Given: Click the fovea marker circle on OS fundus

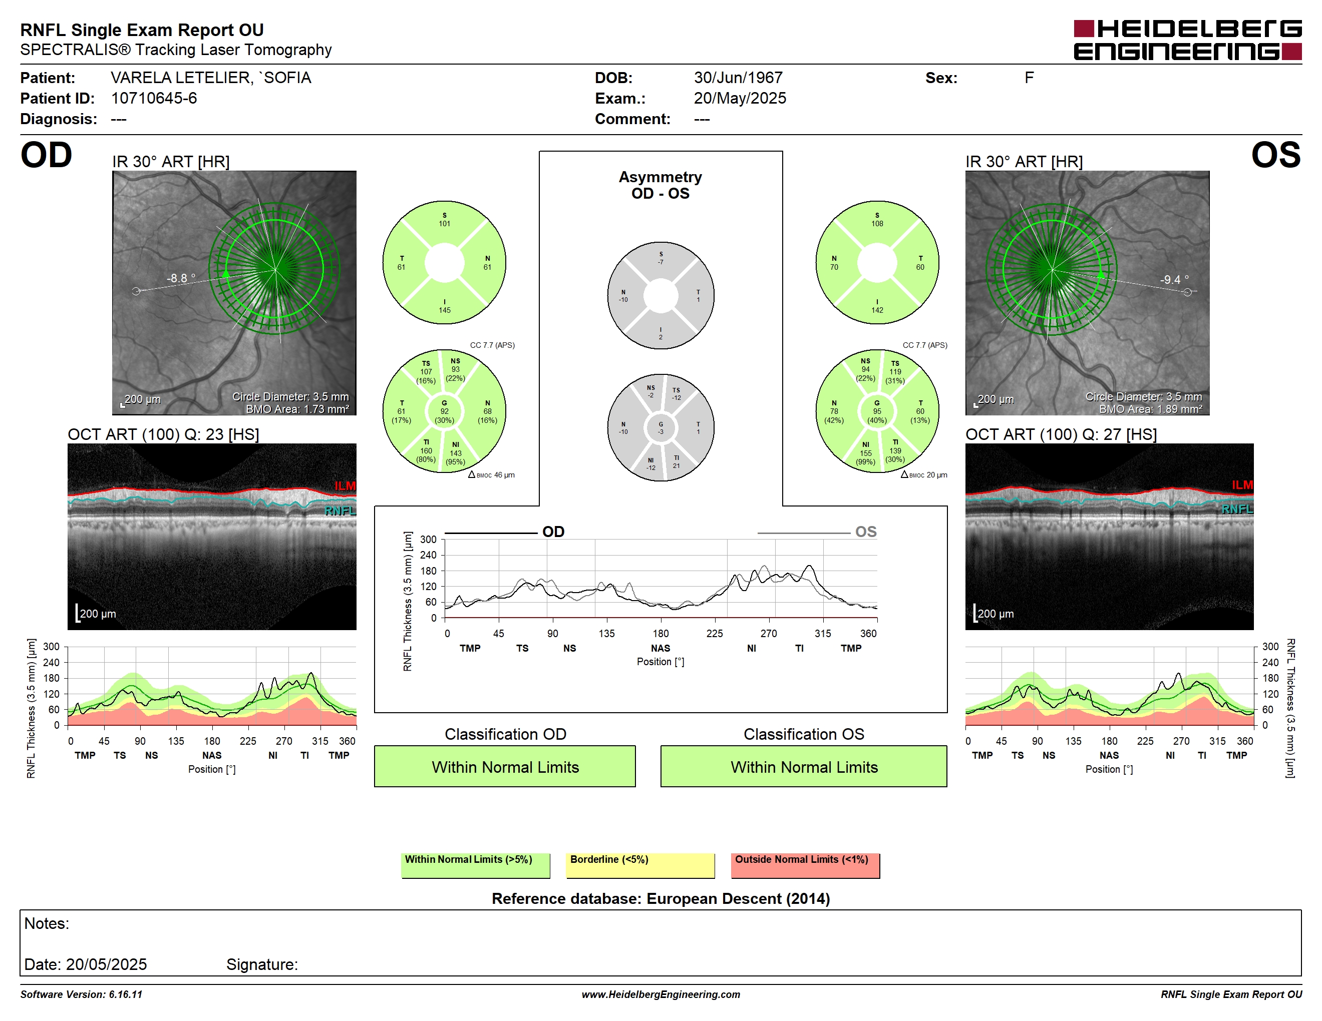Looking at the screenshot, I should 1187,292.
